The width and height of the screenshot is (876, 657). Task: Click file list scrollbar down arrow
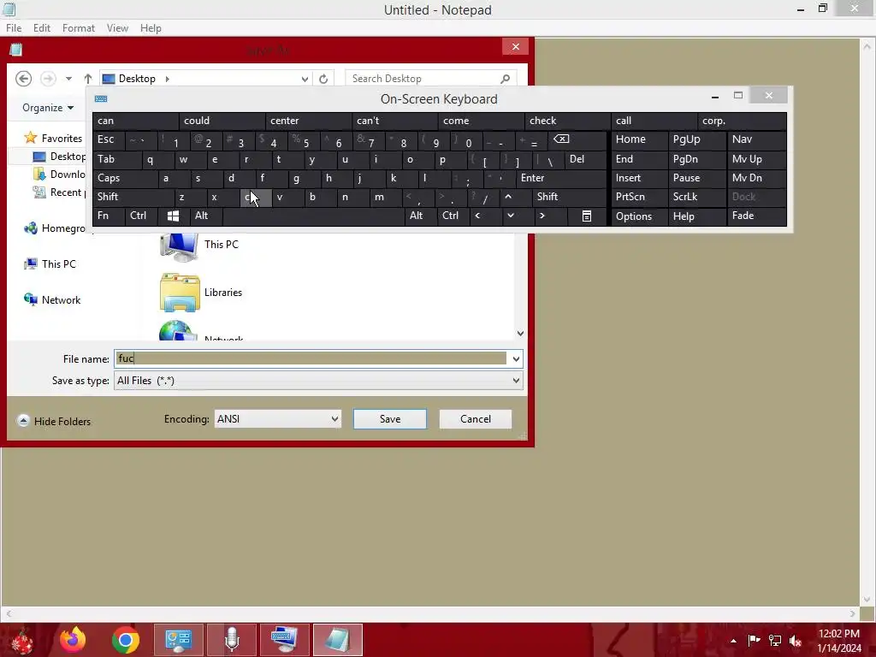[520, 334]
